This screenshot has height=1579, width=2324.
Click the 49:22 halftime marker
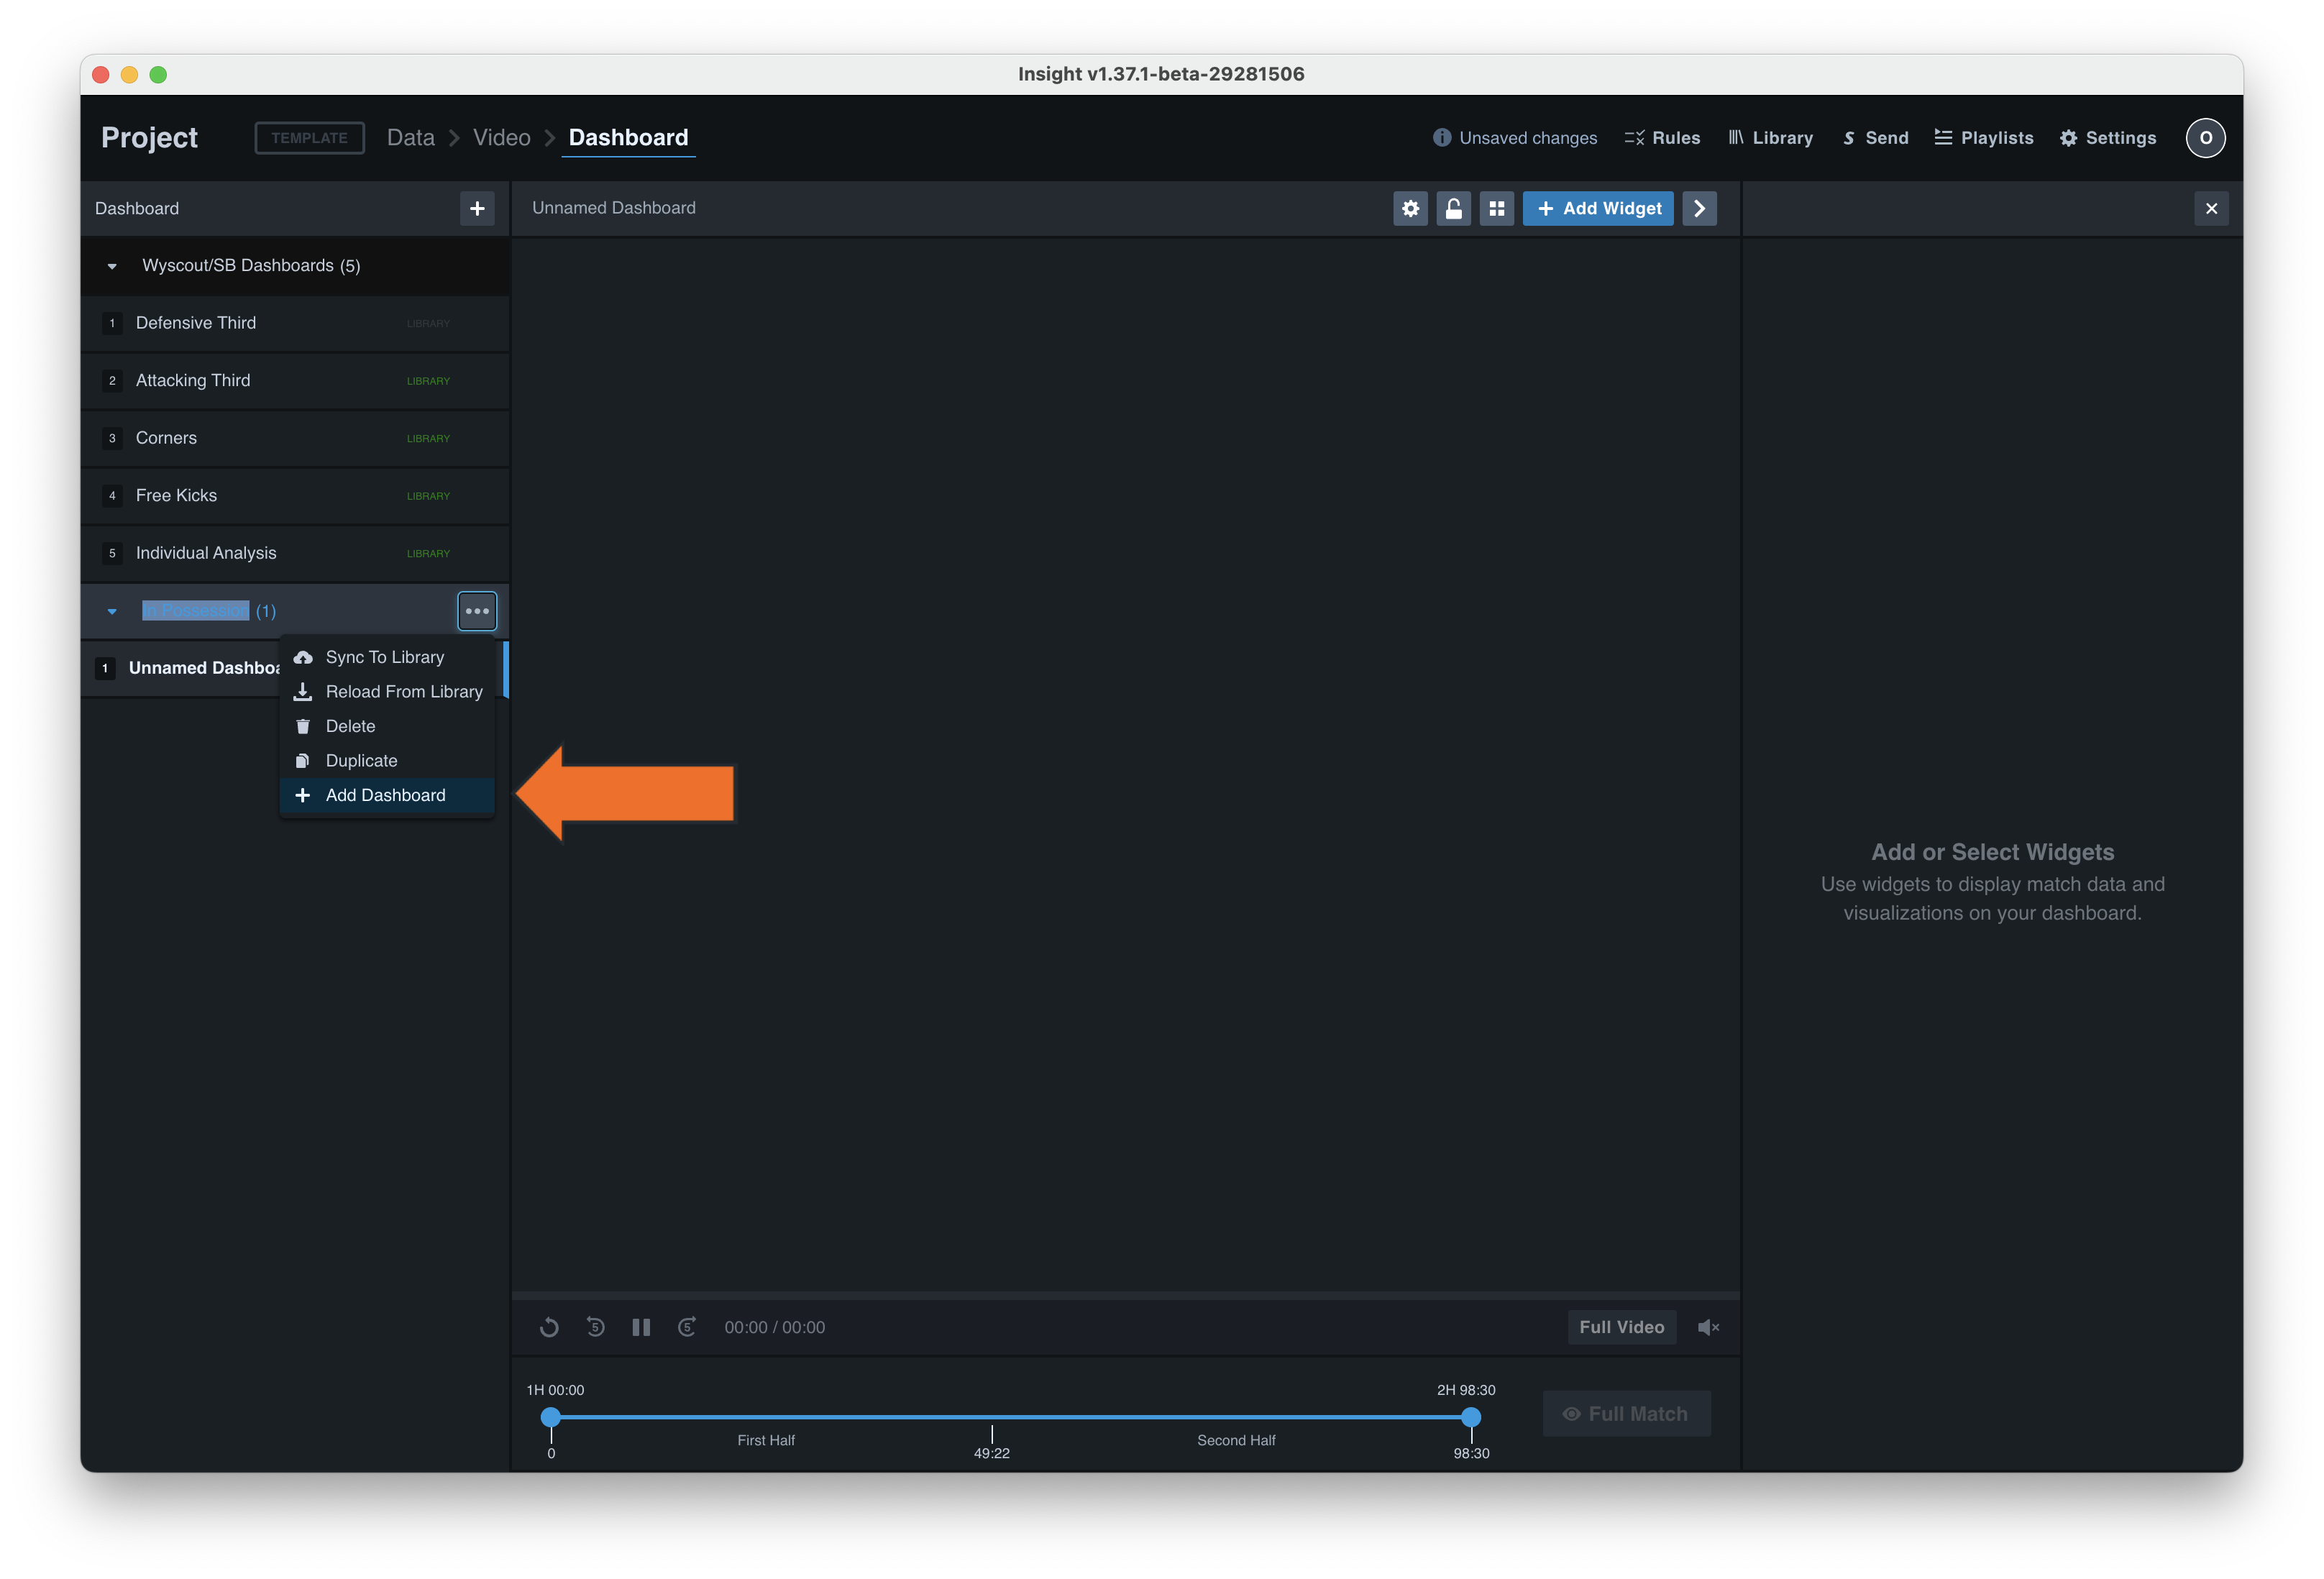[992, 1443]
